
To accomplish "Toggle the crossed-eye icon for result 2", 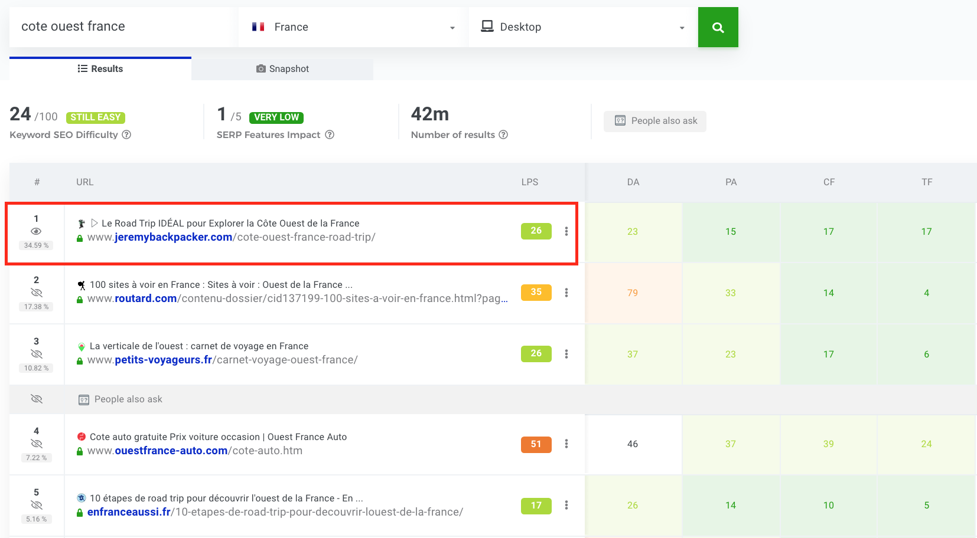I will (x=36, y=293).
